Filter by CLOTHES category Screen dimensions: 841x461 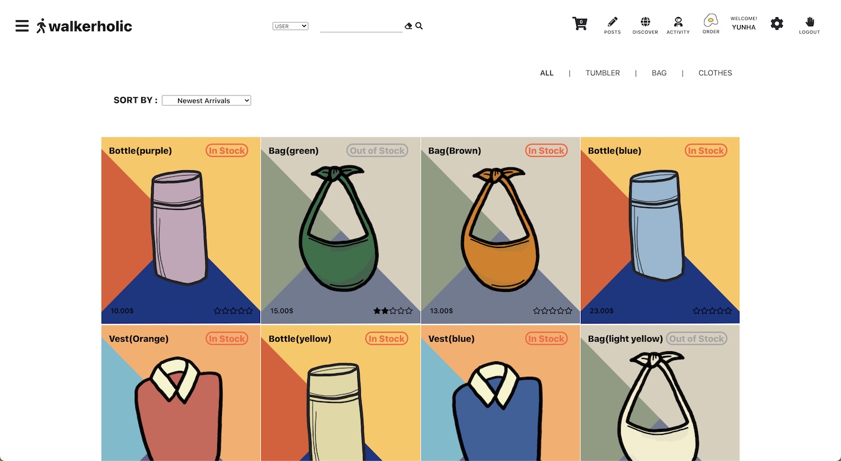click(x=715, y=73)
